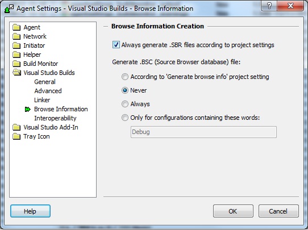The image size is (308, 230).
Task: Click the question mark help icon in title bar
Action: tap(269, 6)
